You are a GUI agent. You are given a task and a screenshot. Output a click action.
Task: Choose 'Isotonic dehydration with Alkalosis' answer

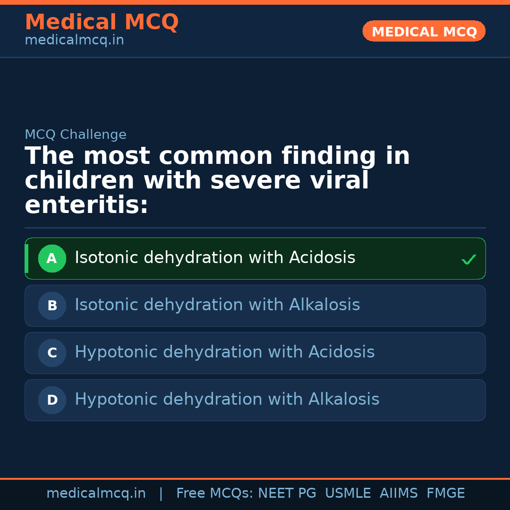point(217,305)
